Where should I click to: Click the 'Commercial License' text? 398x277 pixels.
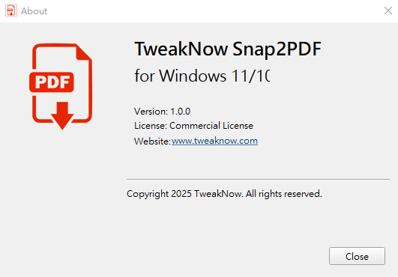[x=211, y=126]
